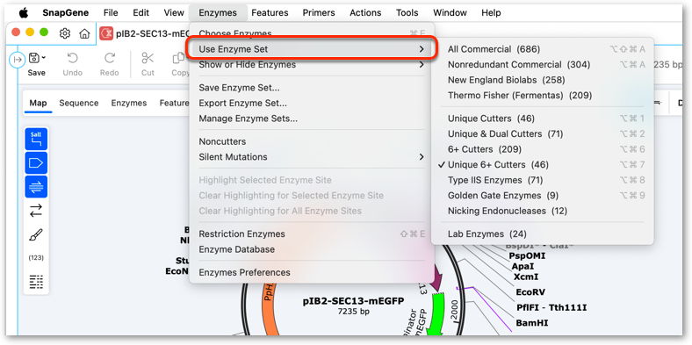Click the green mEGFP feature arrow
Image resolution: width=692 pixels, height=345 pixels.
438,313
